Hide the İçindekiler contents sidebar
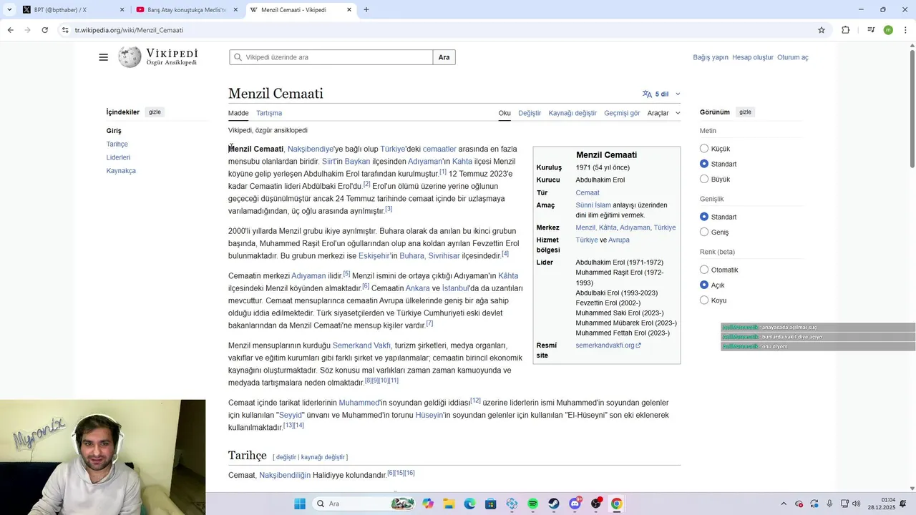The width and height of the screenshot is (916, 515). click(155, 112)
